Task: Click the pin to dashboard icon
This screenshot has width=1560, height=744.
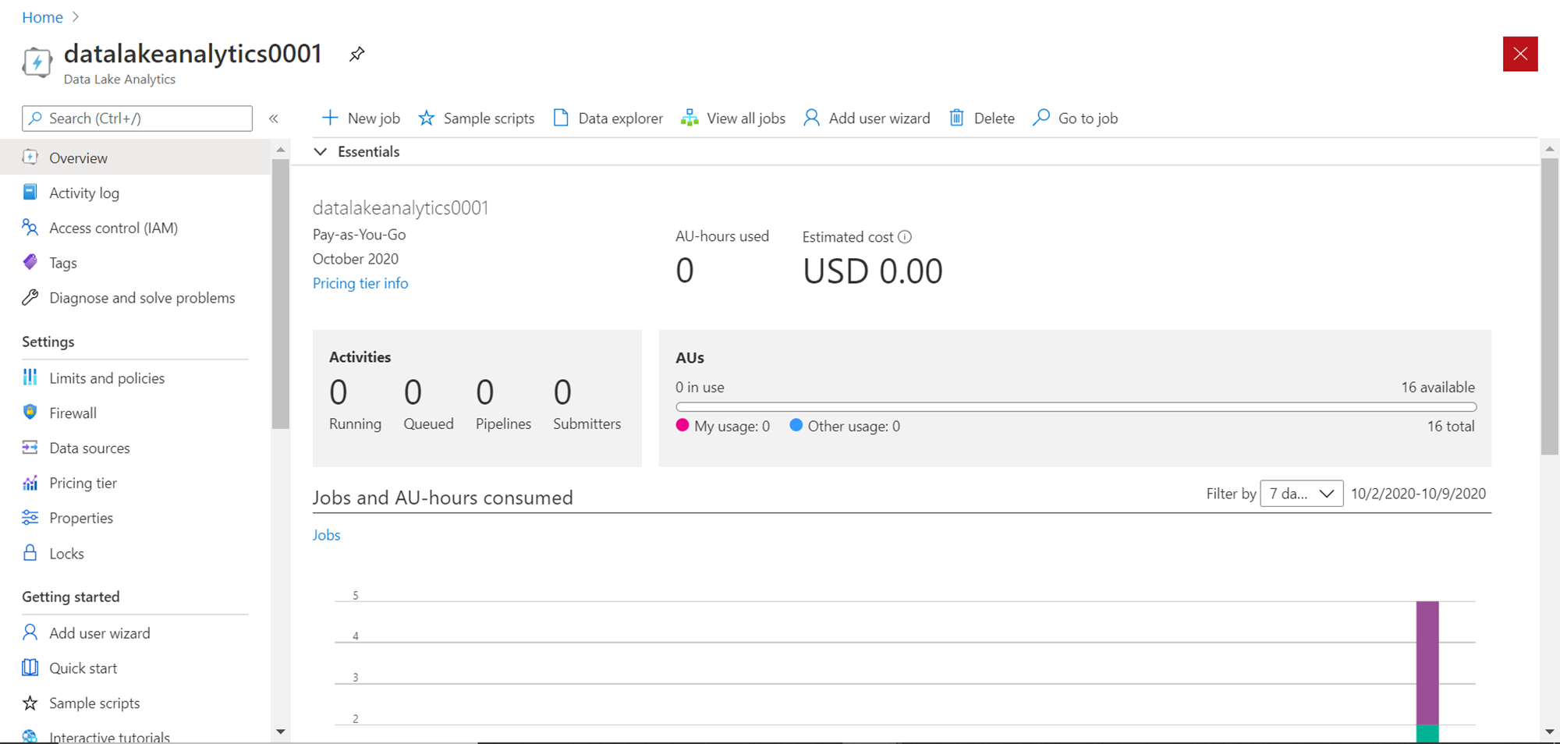Action: click(356, 54)
